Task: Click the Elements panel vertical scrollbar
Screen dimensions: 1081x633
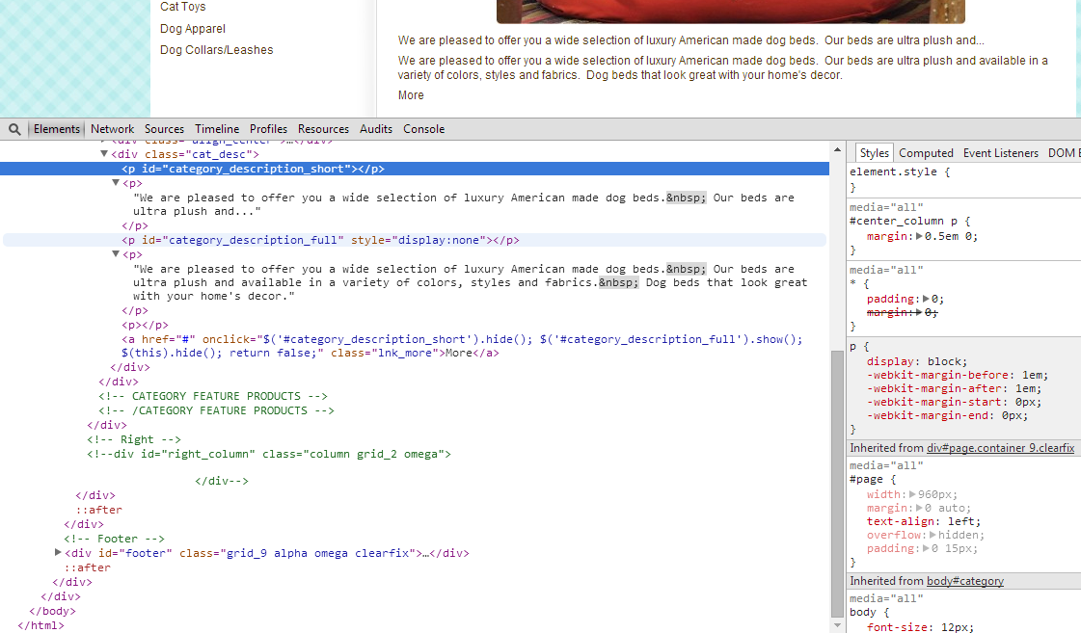Action: coord(836,482)
